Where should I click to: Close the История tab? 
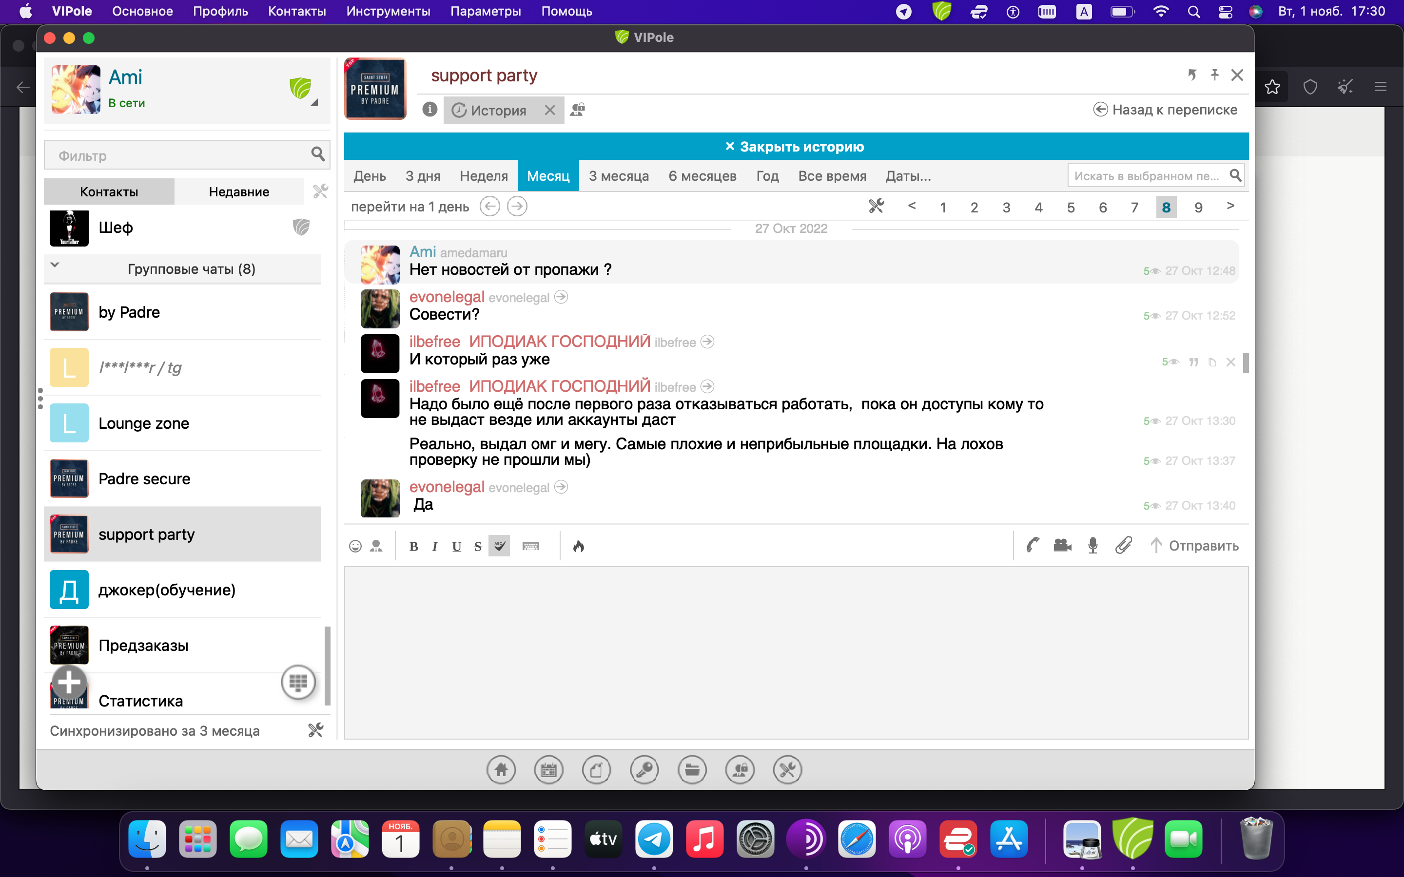[549, 110]
